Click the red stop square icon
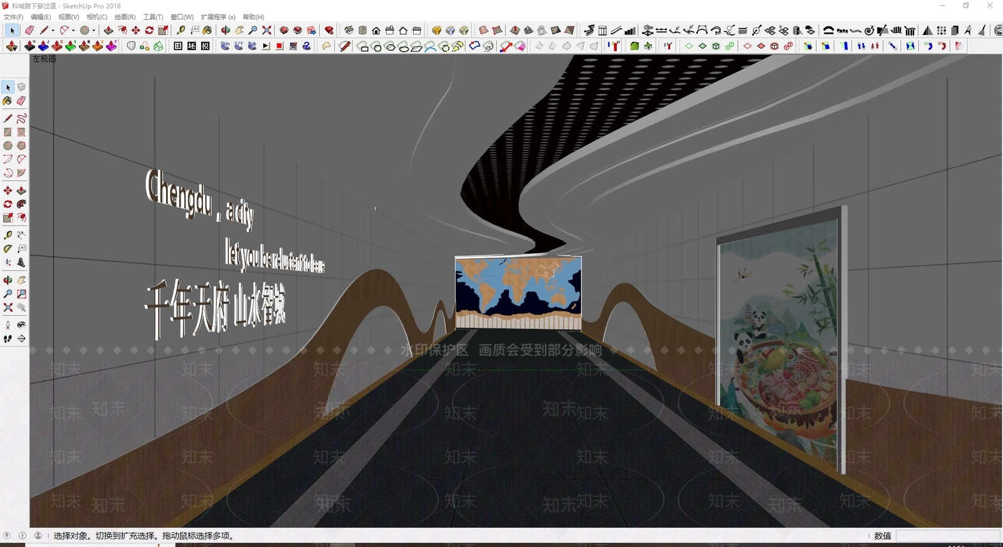Viewport: 1003px width, 547px height. tap(280, 46)
